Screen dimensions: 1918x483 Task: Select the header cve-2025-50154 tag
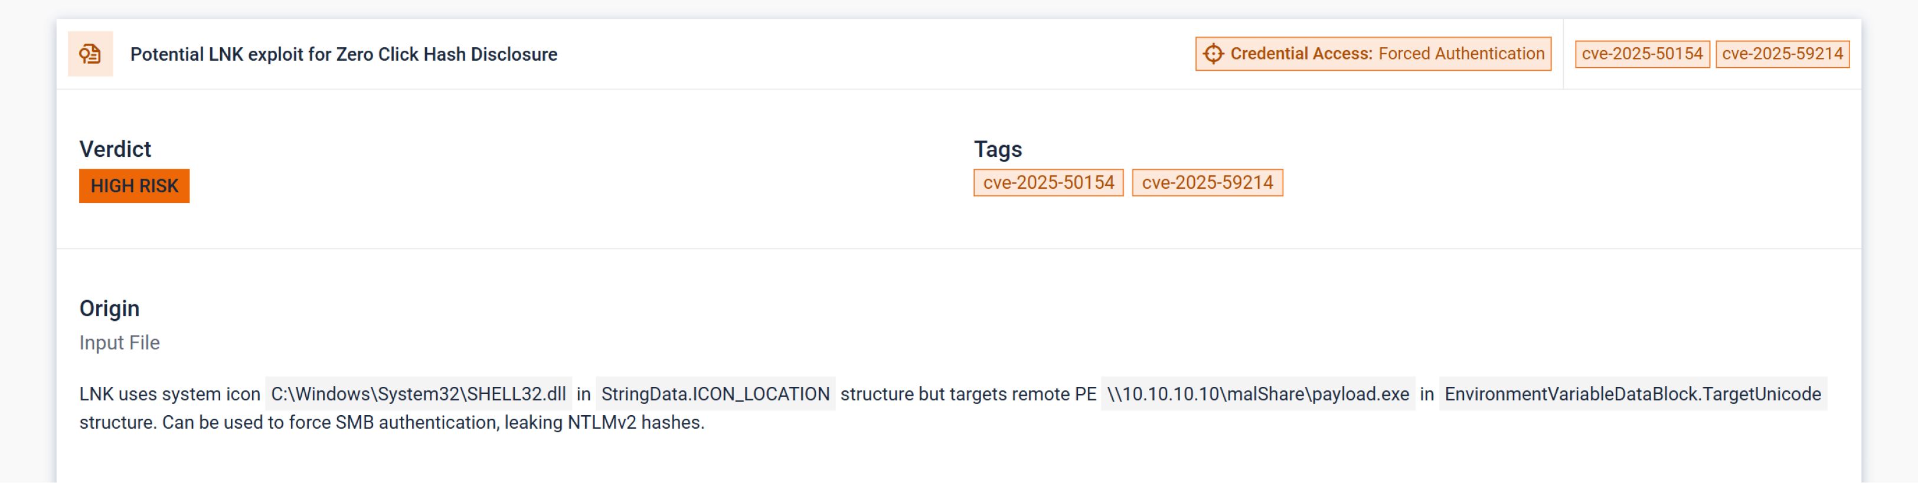pos(1642,54)
